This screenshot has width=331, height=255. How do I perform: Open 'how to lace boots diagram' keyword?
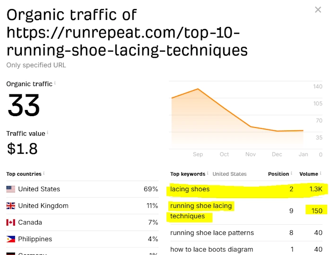click(x=211, y=249)
